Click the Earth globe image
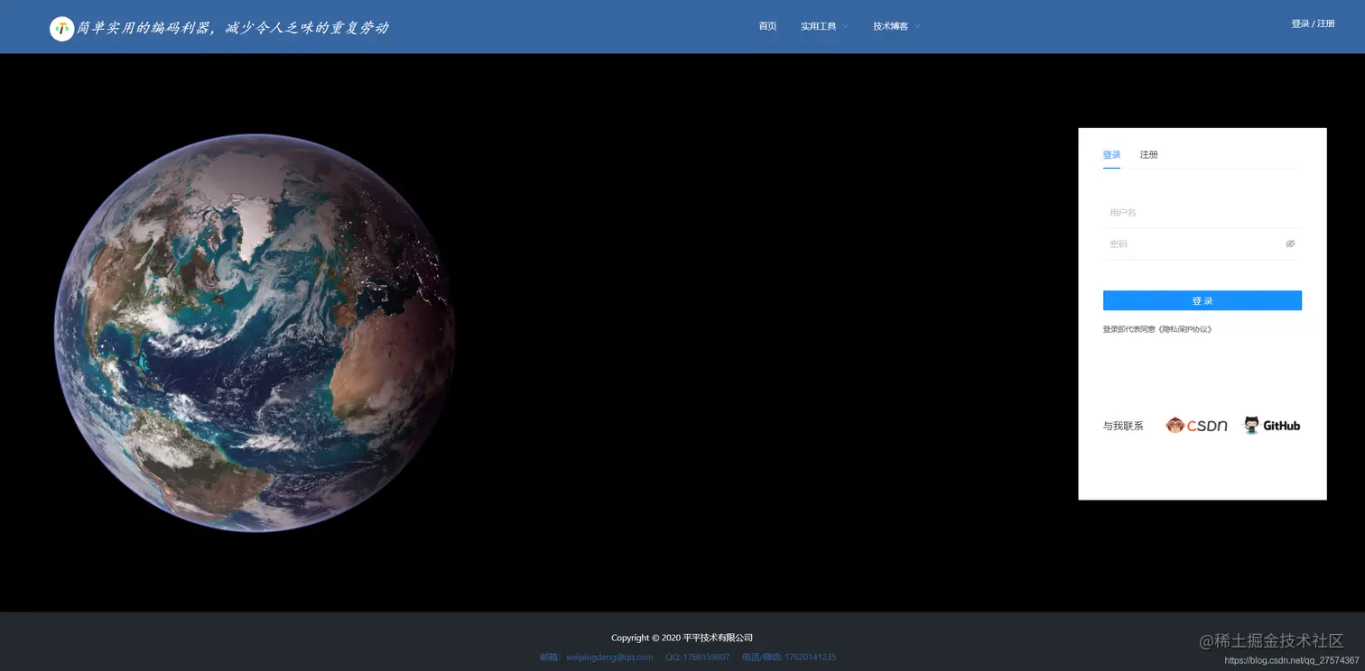 255,333
